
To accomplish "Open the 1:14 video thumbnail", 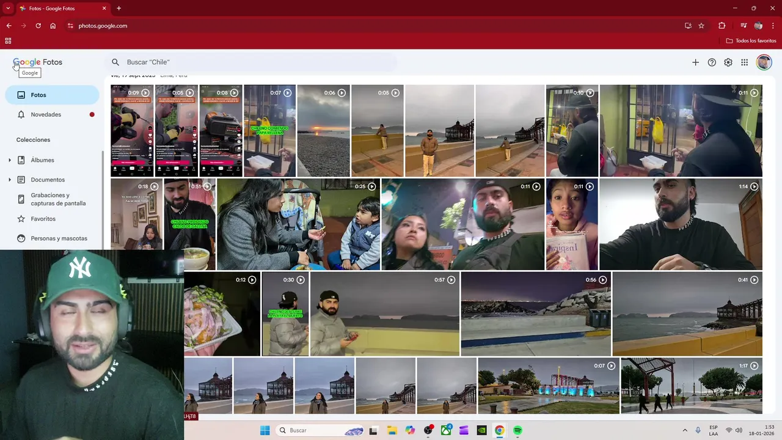I will point(681,224).
